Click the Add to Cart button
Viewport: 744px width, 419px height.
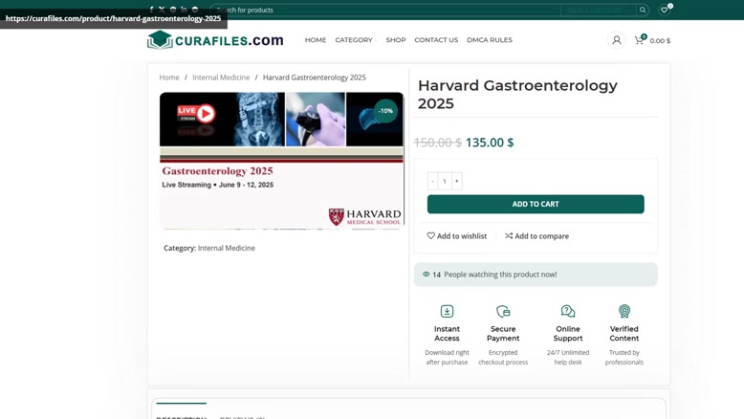coord(536,204)
